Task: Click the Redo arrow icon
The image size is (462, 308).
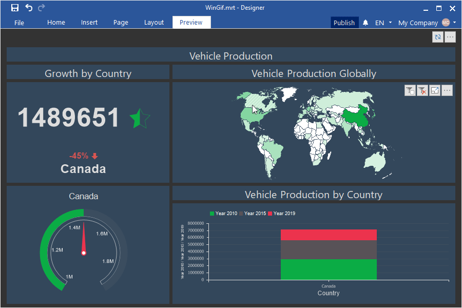Action: pos(42,8)
